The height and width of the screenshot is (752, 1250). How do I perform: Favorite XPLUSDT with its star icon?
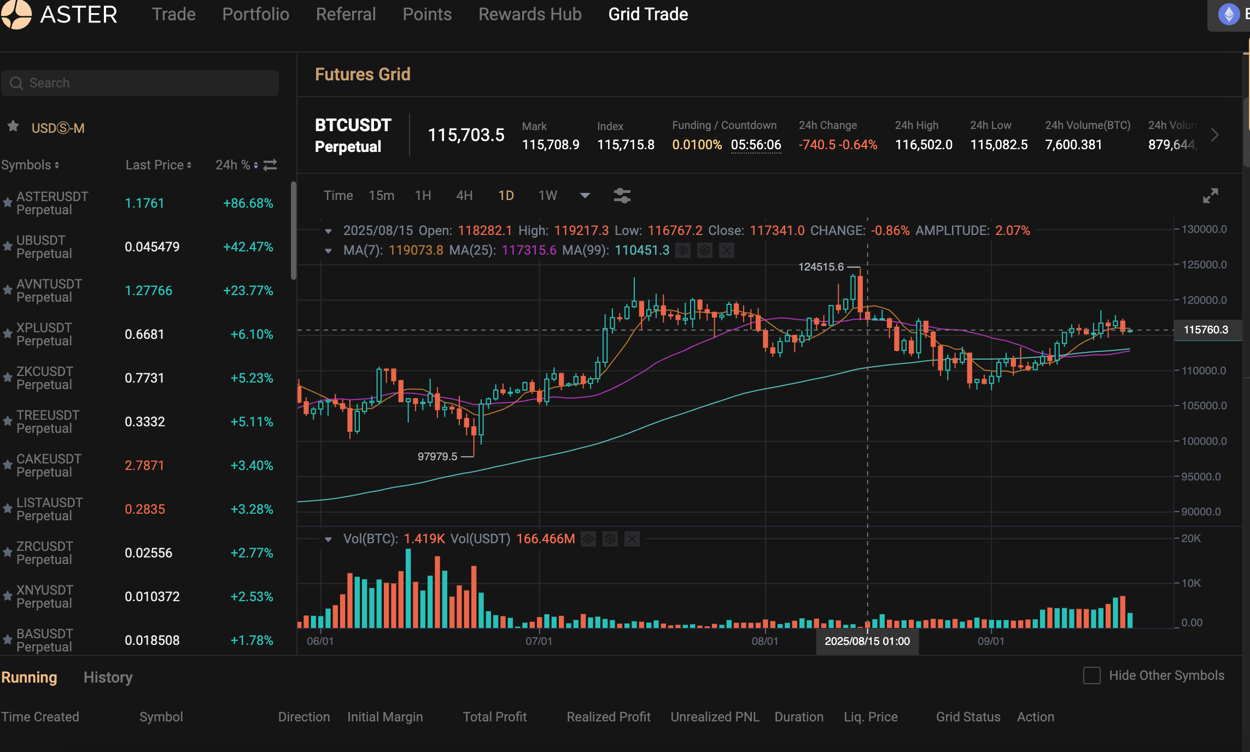(8, 334)
